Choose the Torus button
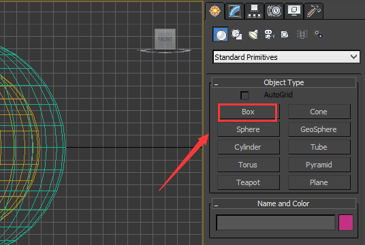Image resolution: width=365 pixels, height=245 pixels. 248,165
